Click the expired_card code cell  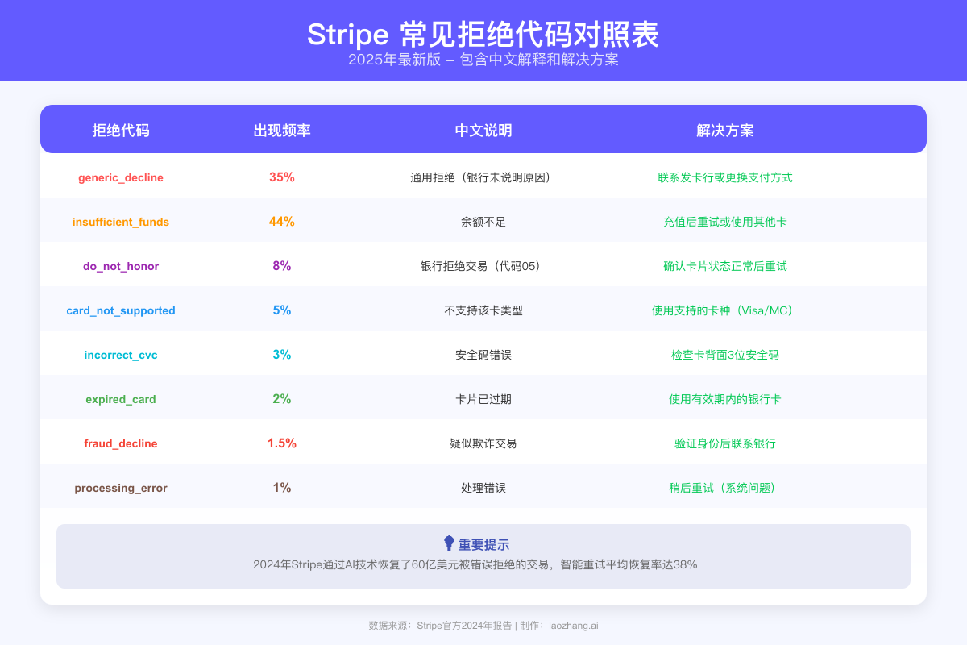pyautogui.click(x=121, y=399)
